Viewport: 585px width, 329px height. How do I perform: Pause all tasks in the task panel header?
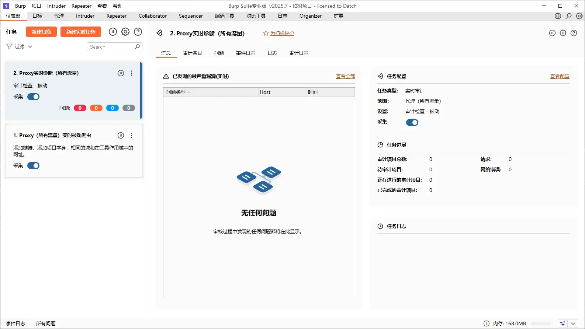click(113, 32)
